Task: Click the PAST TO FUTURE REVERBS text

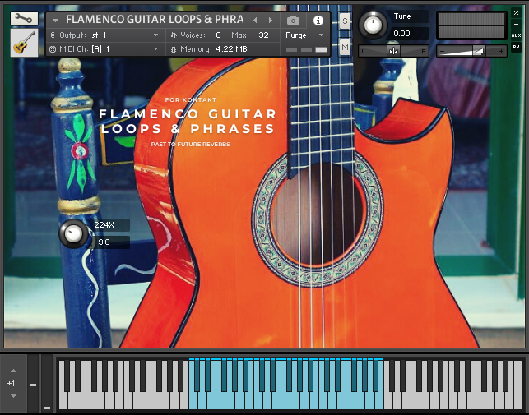Action: point(190,145)
